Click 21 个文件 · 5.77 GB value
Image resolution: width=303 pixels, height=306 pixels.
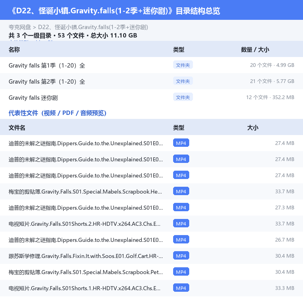coord(272,81)
